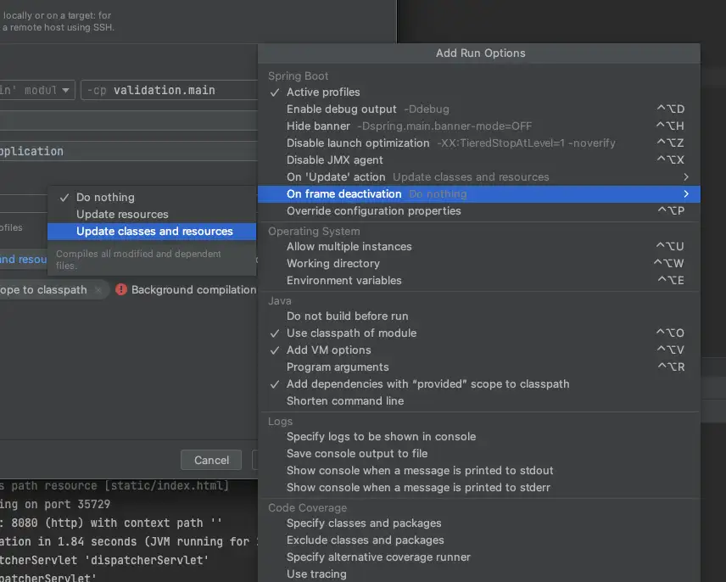Select Disable launch optimization
The width and height of the screenshot is (726, 582).
[479, 143]
